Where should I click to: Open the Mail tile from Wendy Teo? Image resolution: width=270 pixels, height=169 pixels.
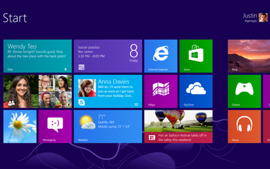37,56
